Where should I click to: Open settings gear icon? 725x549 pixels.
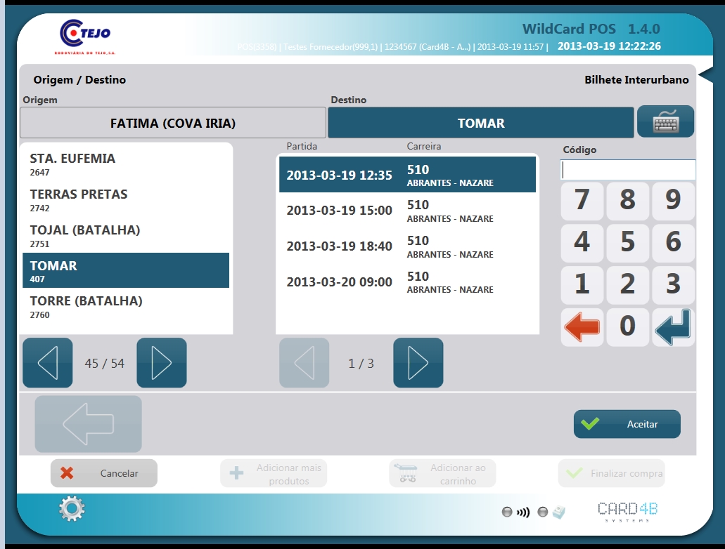pyautogui.click(x=72, y=509)
